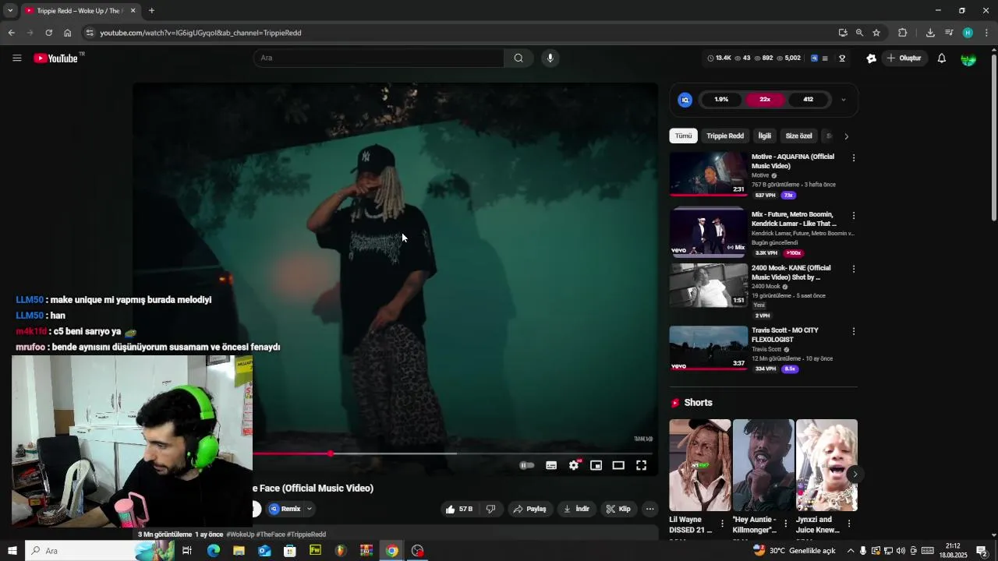This screenshot has width=998, height=561.
Task: Click the YouTube search input field
Action: 379,58
